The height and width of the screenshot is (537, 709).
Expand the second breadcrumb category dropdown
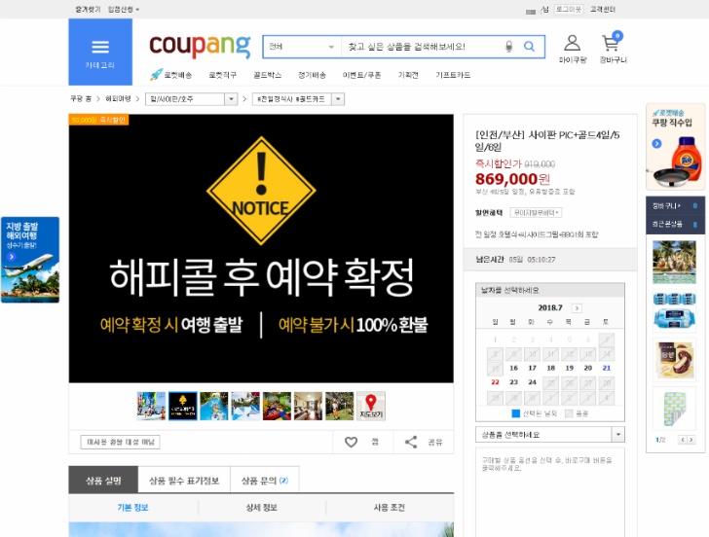[x=338, y=99]
